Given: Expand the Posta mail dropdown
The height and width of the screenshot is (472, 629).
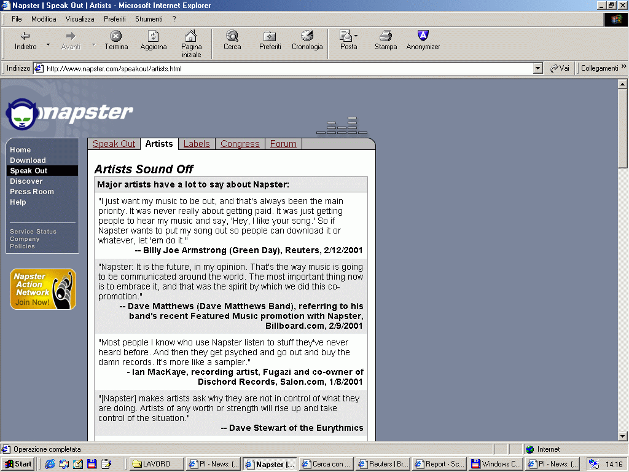Looking at the screenshot, I should 356,36.
